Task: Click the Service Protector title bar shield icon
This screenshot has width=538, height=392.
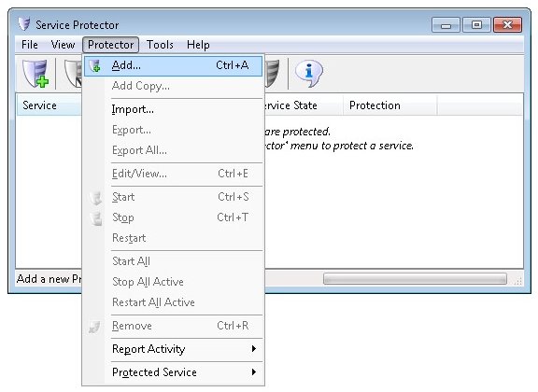Action: coord(24,24)
